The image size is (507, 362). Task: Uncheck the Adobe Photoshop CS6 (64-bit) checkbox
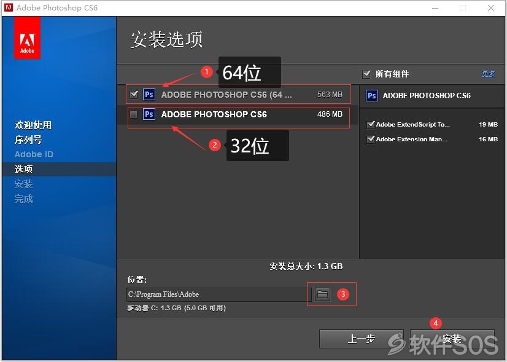tap(134, 95)
